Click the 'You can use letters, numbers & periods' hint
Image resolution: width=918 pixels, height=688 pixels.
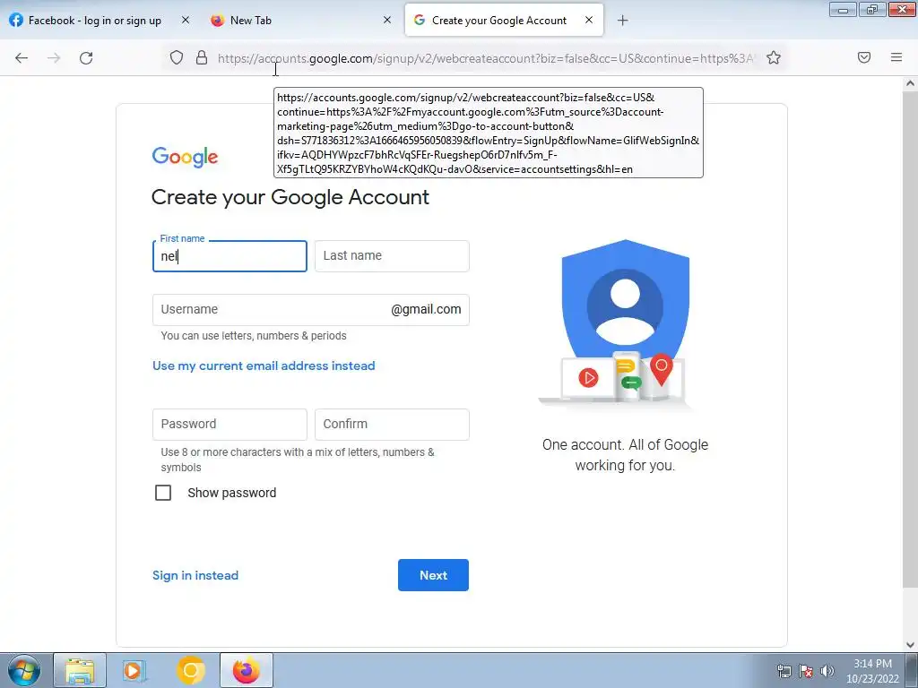[x=254, y=336]
